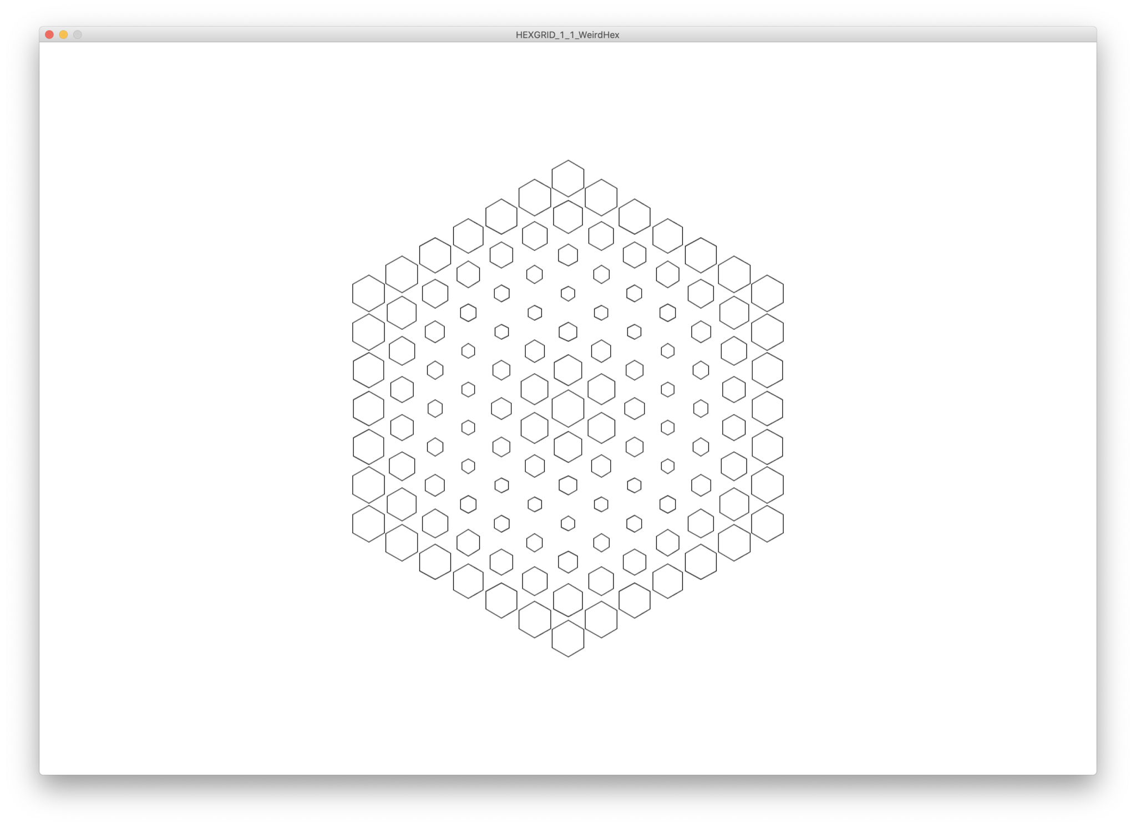The image size is (1136, 827).
Task: Click the hexagon just below the topmost hexagon
Action: [567, 217]
